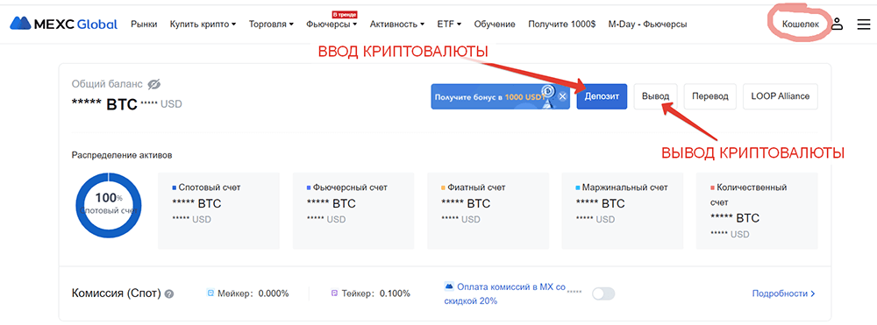Click the MX fee payment icon
877x325 pixels.
tap(448, 286)
